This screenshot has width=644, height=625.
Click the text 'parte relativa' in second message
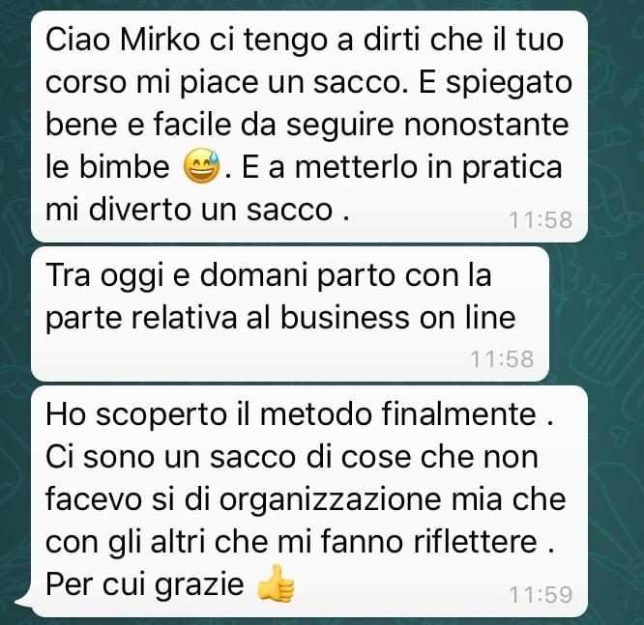pos(141,319)
